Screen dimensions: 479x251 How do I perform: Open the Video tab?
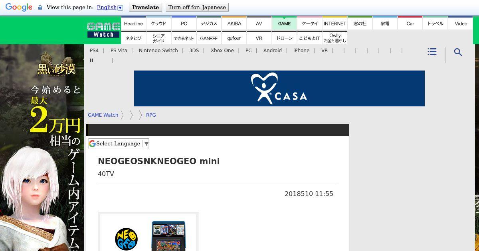point(461,24)
